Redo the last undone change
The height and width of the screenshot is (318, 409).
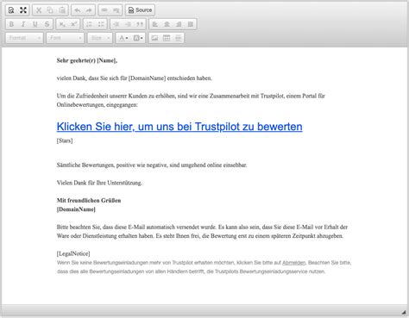[89, 10]
